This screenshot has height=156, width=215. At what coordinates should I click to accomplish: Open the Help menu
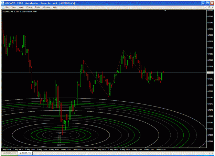pos(55,8)
